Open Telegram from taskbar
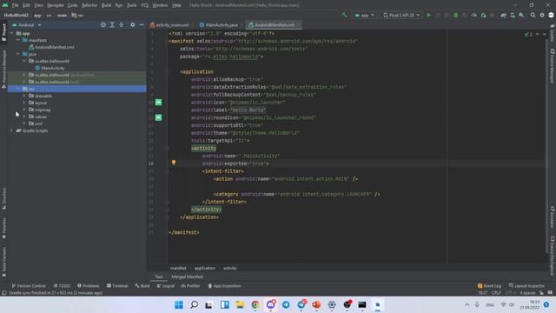This screenshot has height=313, width=556. 286,305
